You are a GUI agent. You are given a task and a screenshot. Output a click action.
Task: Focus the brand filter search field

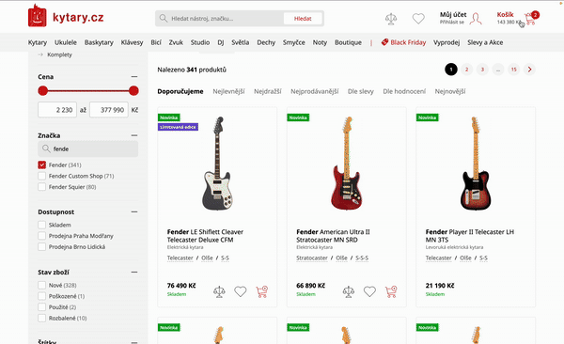pos(87,149)
